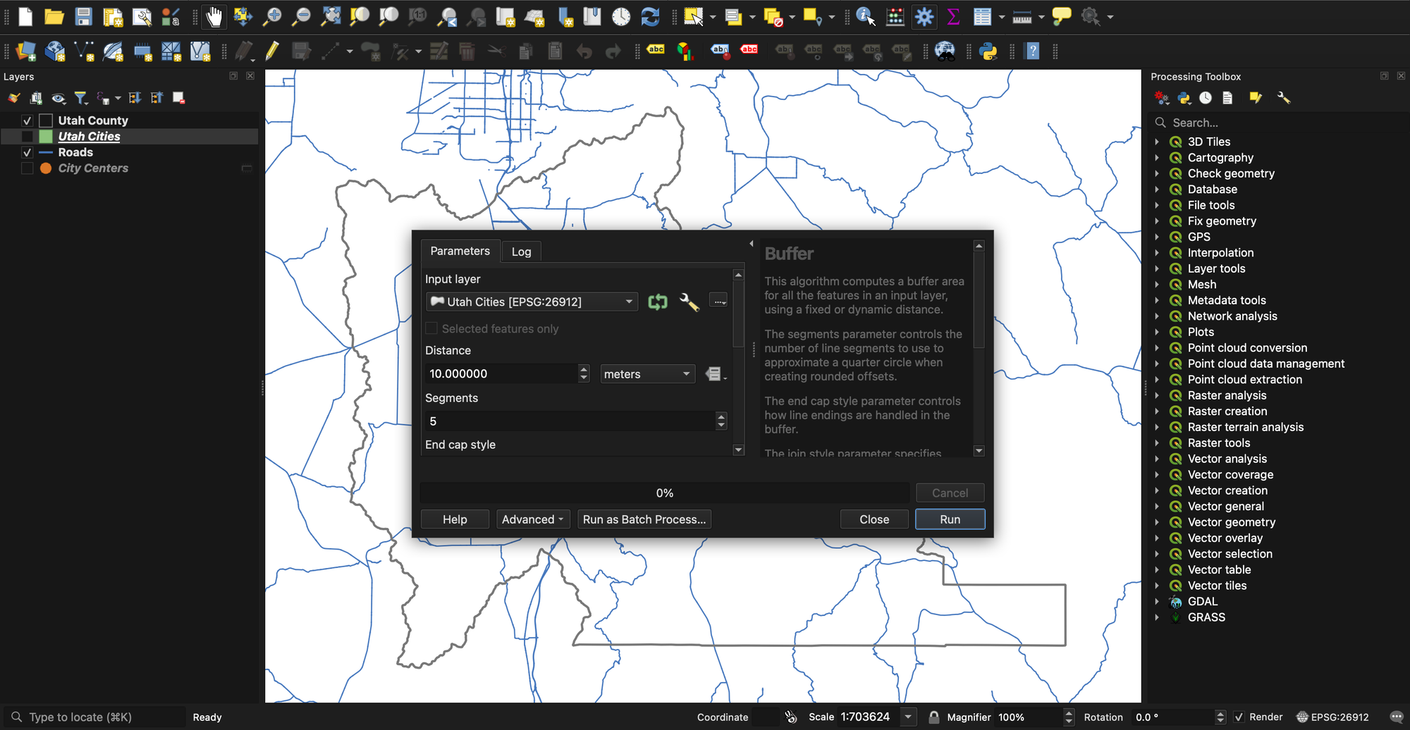Open the meters distance unit dropdown
Viewport: 1410px width, 730px height.
(x=647, y=374)
